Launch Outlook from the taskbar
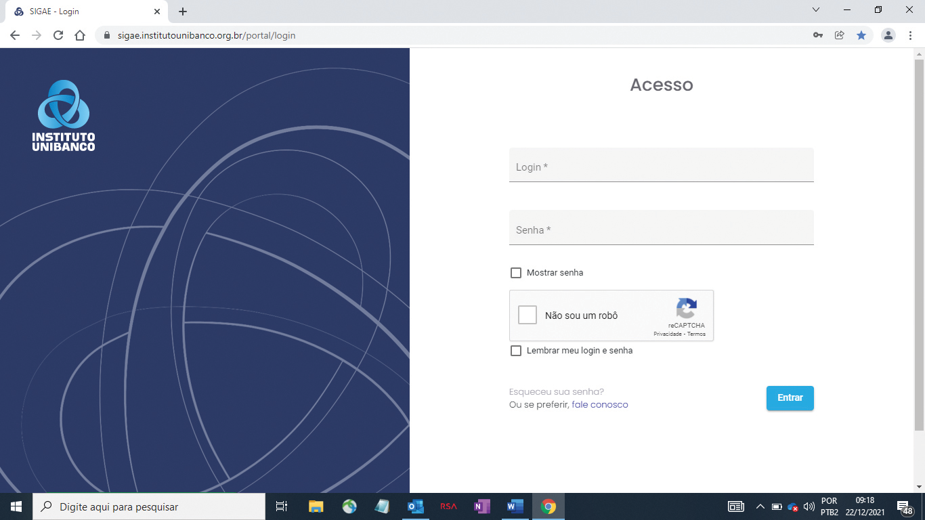This screenshot has width=925, height=520. click(x=416, y=506)
